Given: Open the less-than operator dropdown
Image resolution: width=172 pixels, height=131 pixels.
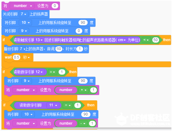Looking at the screenshot, I should pyautogui.click(x=146, y=40).
